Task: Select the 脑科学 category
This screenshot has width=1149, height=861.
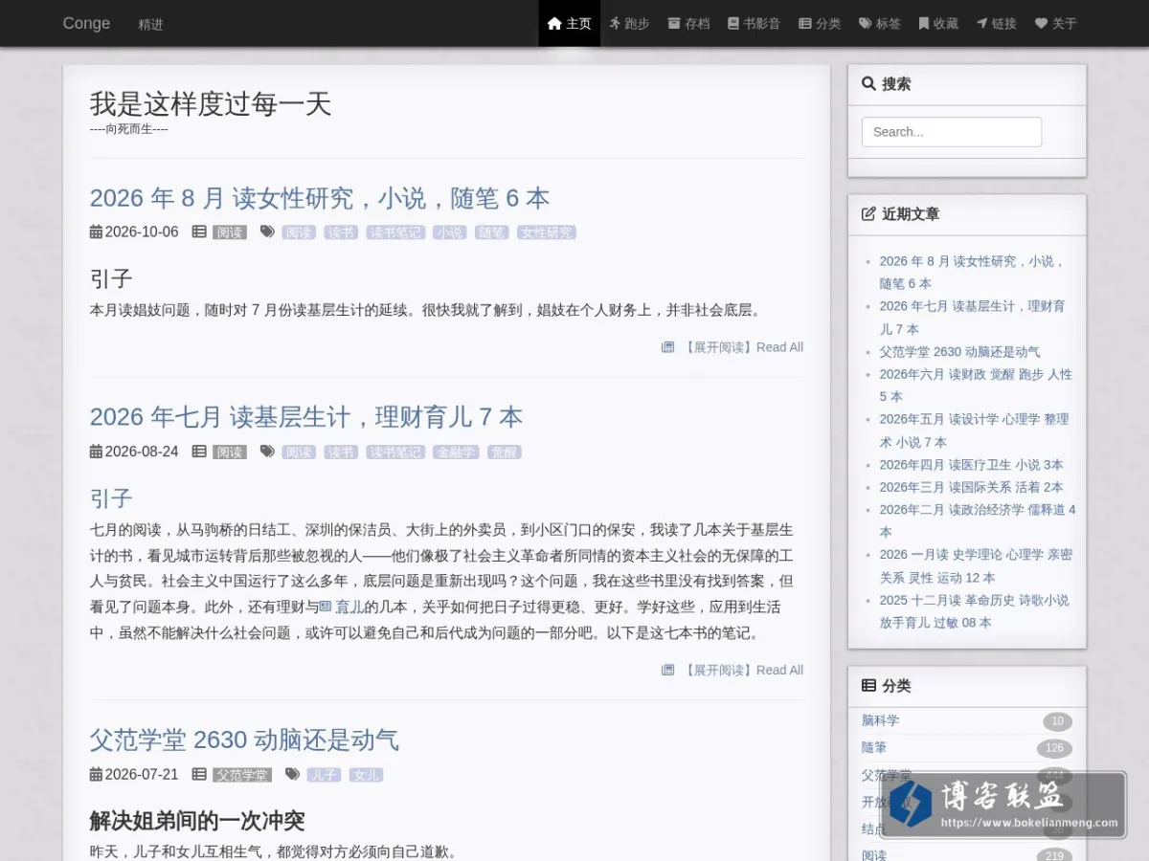Action: pyautogui.click(x=880, y=720)
